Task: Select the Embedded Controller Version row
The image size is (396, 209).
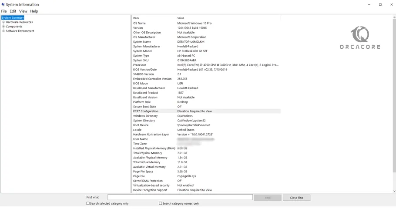Action: point(206,79)
